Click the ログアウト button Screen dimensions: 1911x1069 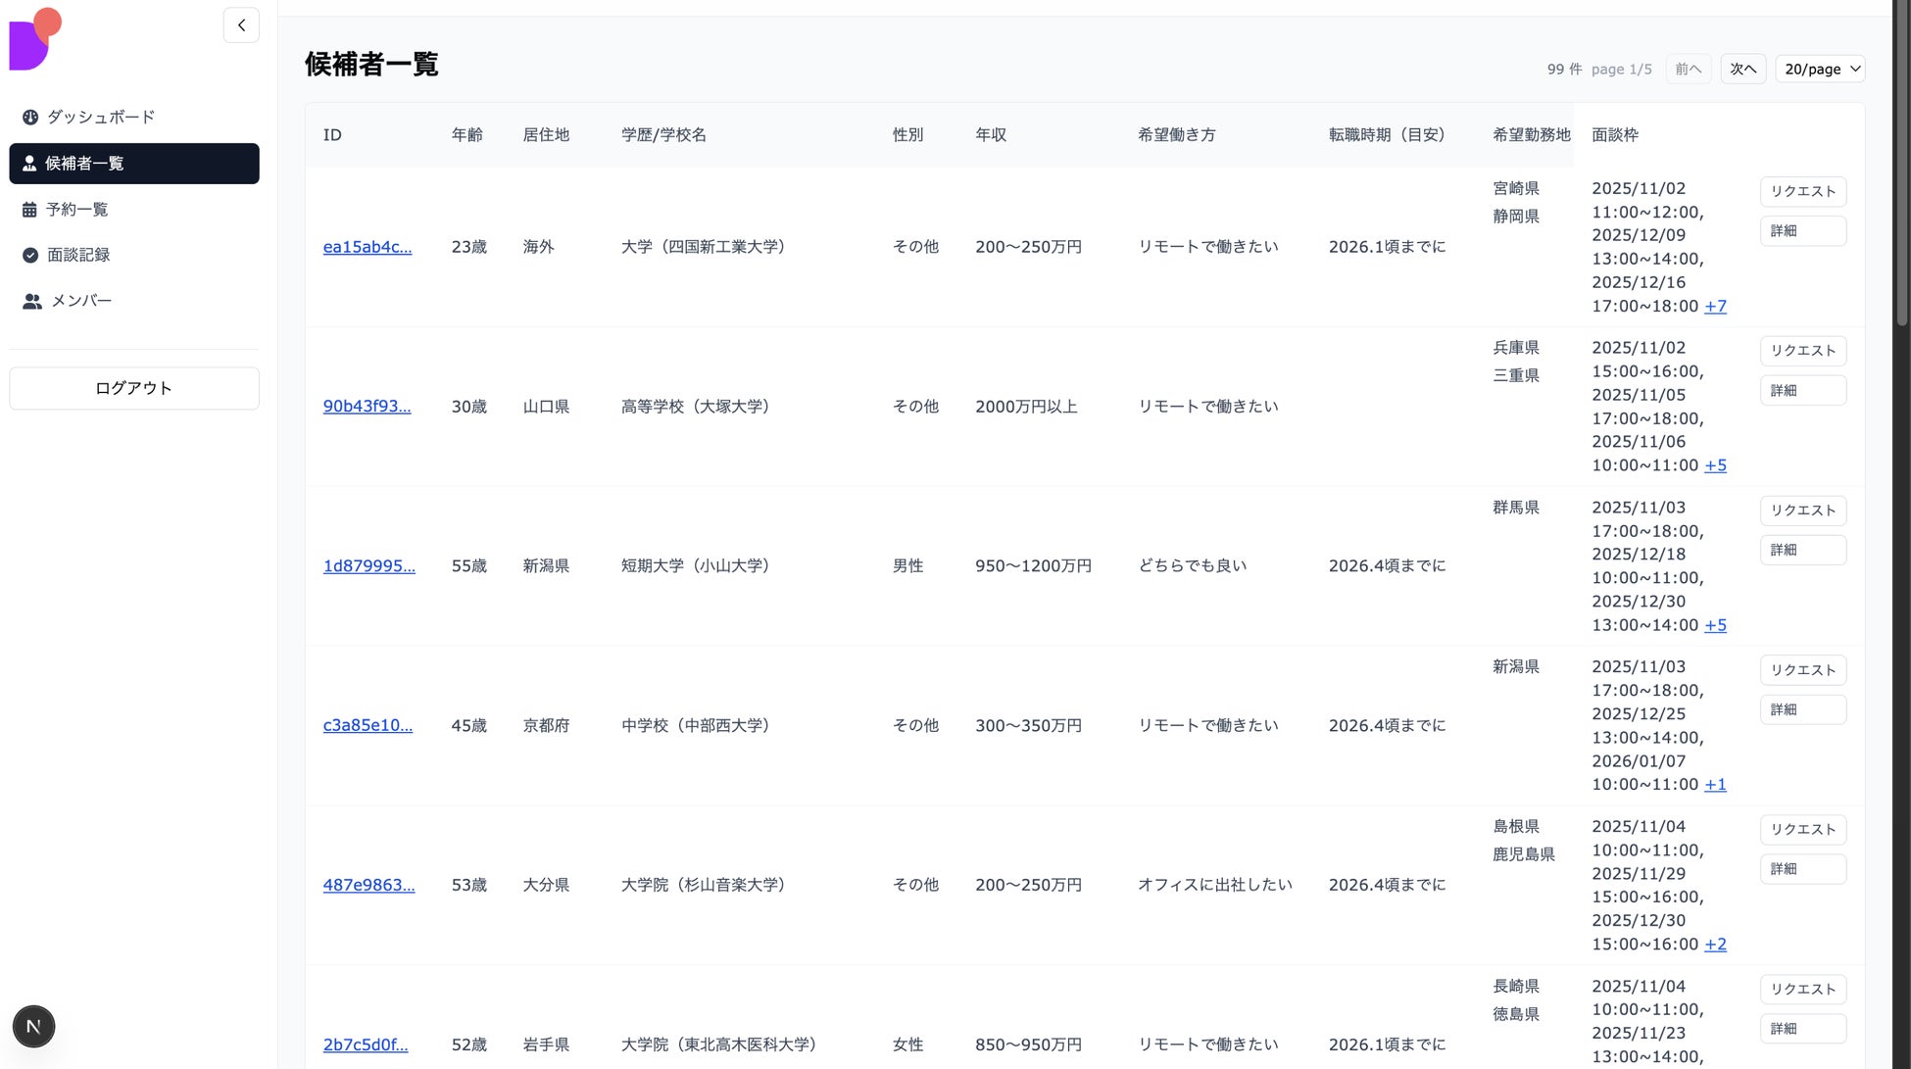[x=134, y=388]
